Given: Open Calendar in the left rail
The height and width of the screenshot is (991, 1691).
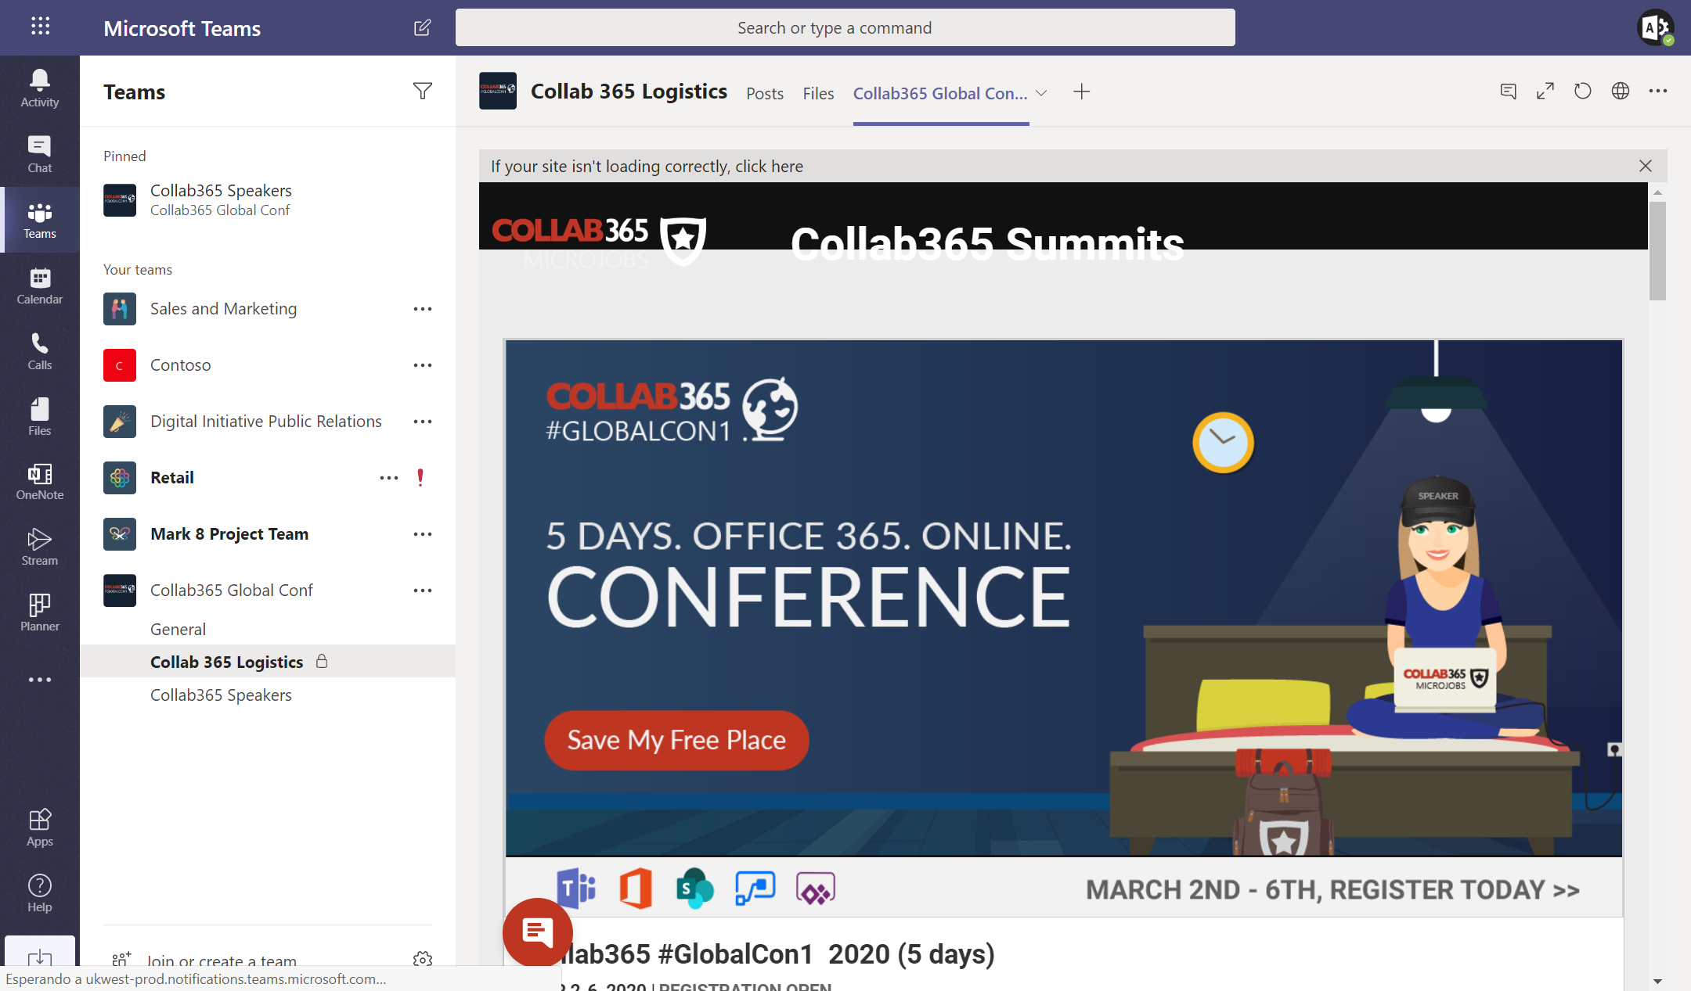Looking at the screenshot, I should point(40,285).
